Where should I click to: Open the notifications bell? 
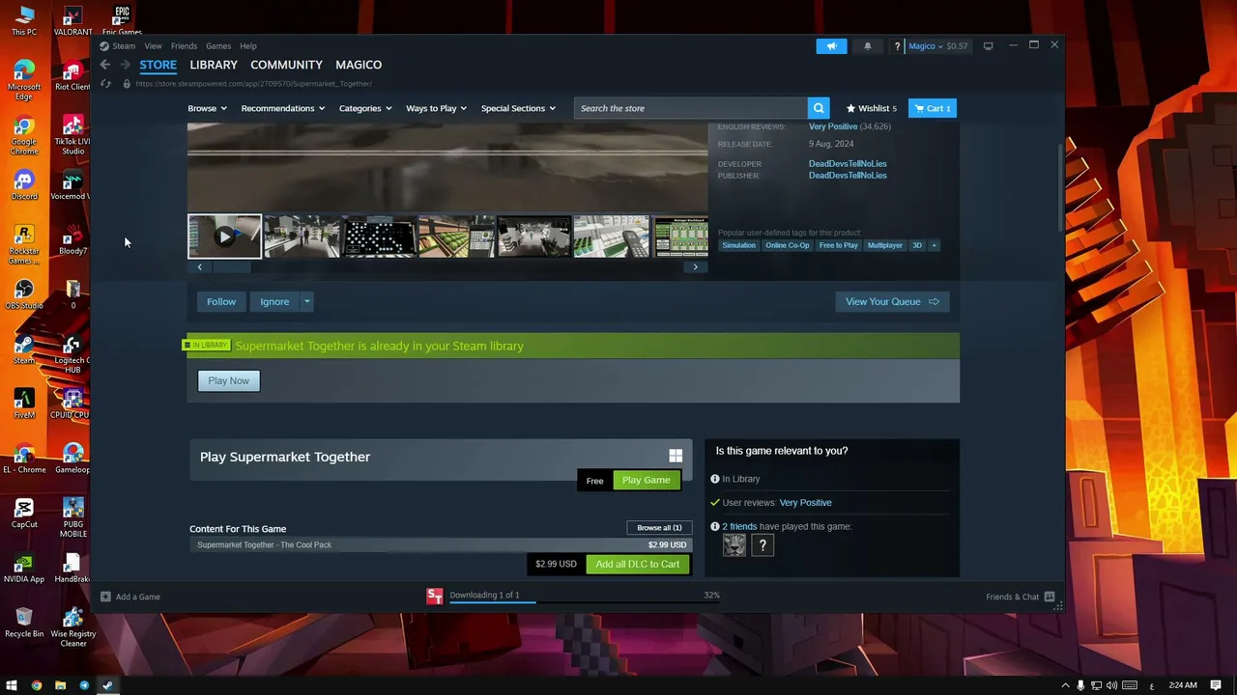coord(867,45)
